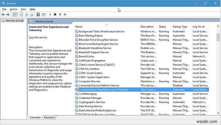Image resolution: width=221 pixels, height=125 pixels.
Task: Open the Help menu
Action: click(x=33, y=9)
